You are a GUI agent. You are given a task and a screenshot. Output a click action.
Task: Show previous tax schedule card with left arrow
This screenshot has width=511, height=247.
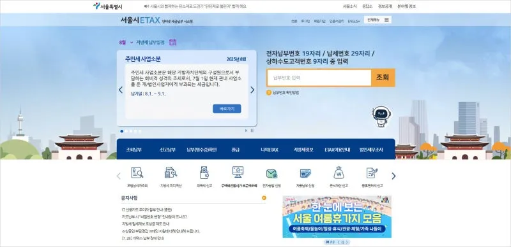coord(121,90)
